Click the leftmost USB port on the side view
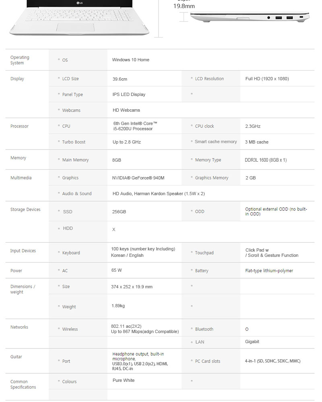 278,17
